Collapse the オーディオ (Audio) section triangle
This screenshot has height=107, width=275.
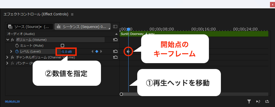(x=117, y=34)
